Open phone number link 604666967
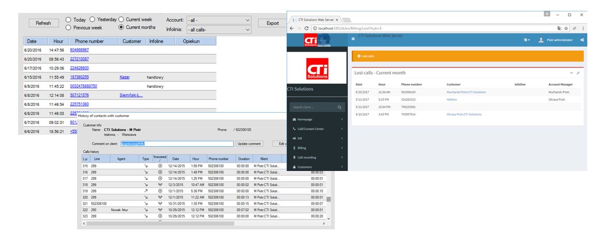Image resolution: width=594 pixels, height=234 pixels. pos(80,50)
